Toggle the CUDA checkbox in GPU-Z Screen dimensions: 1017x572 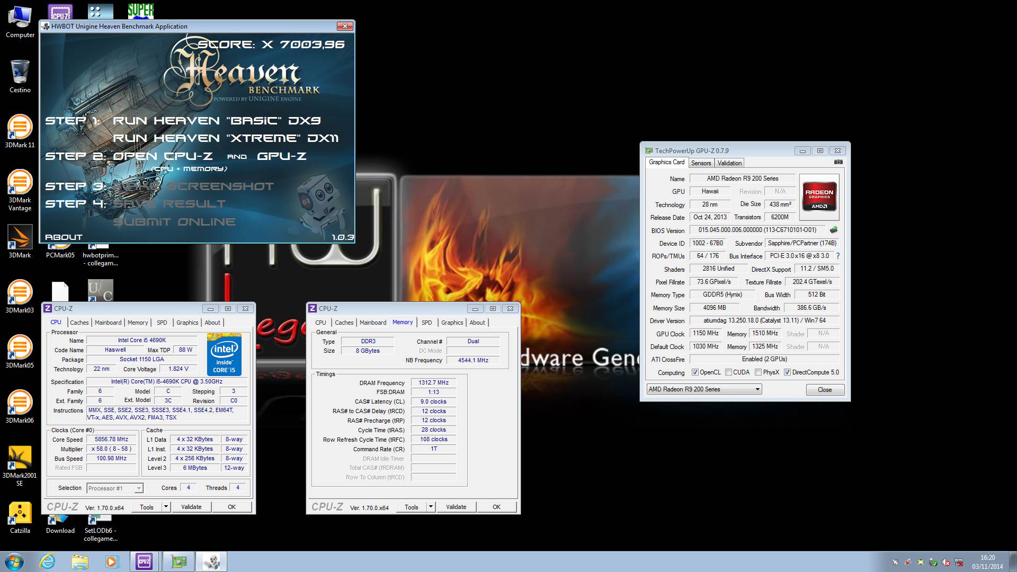[x=728, y=372]
